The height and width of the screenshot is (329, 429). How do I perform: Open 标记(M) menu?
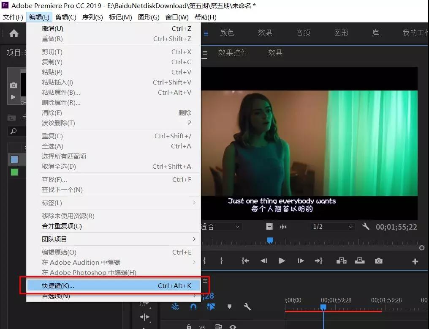point(120,17)
